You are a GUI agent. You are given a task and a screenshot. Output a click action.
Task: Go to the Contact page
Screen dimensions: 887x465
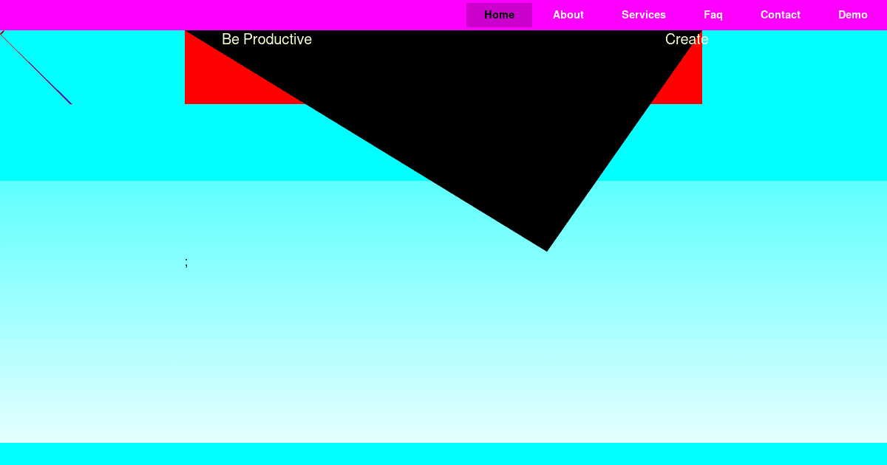[781, 15]
